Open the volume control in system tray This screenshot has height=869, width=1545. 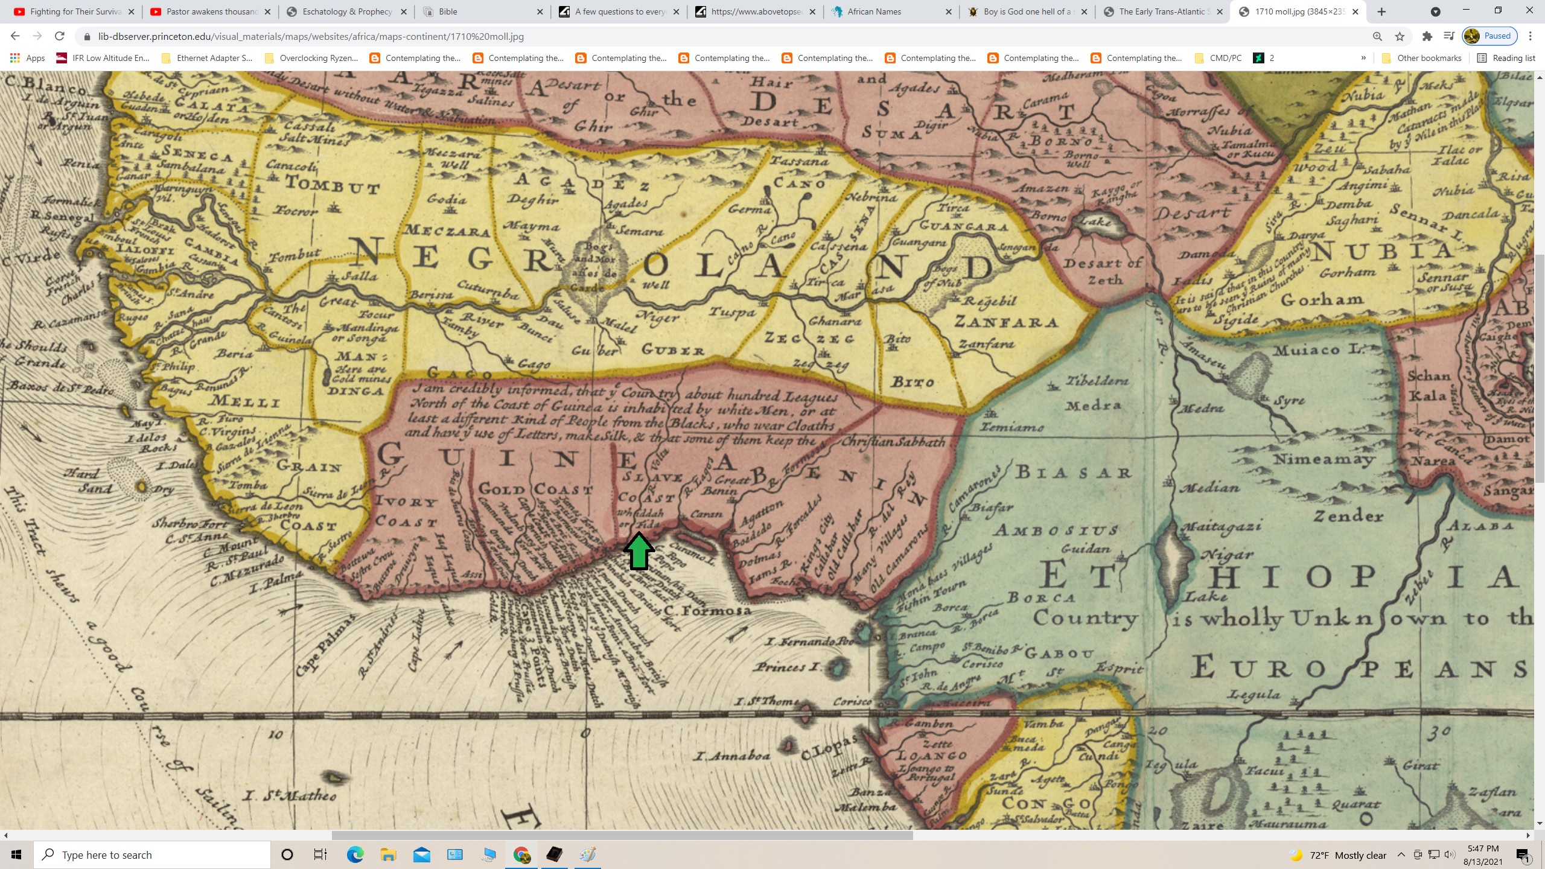pos(1450,855)
